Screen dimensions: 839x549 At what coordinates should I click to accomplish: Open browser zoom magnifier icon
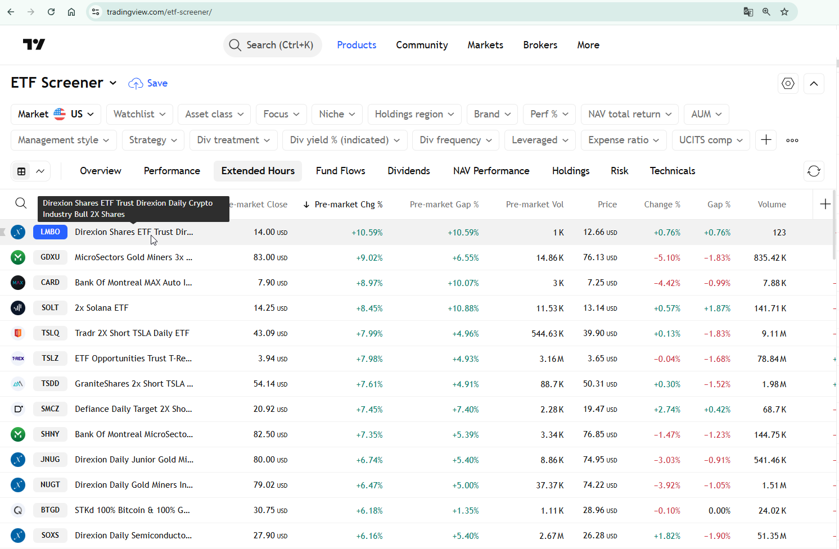pyautogui.click(x=766, y=12)
